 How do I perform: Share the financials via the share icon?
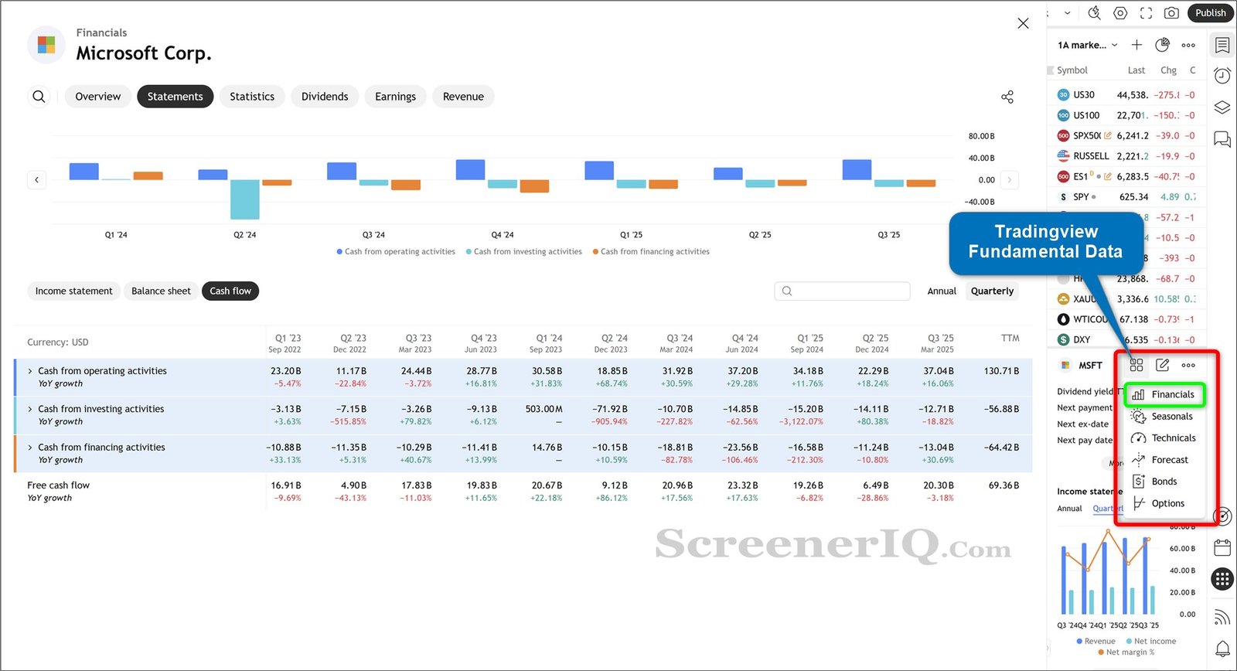point(1007,97)
